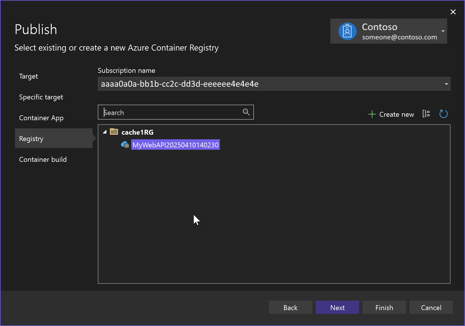Screen dimensions: 465x326
Task: Click the cache1RG folder icon
Action: (x=114, y=132)
